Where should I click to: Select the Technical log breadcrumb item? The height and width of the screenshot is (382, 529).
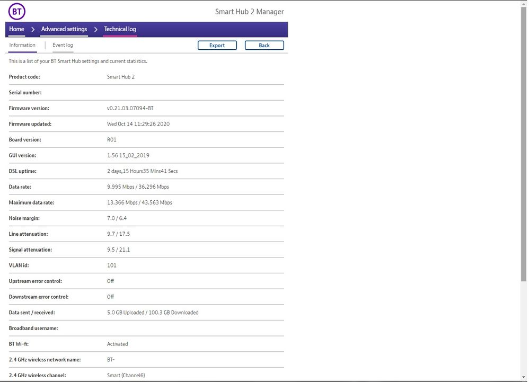(x=120, y=29)
